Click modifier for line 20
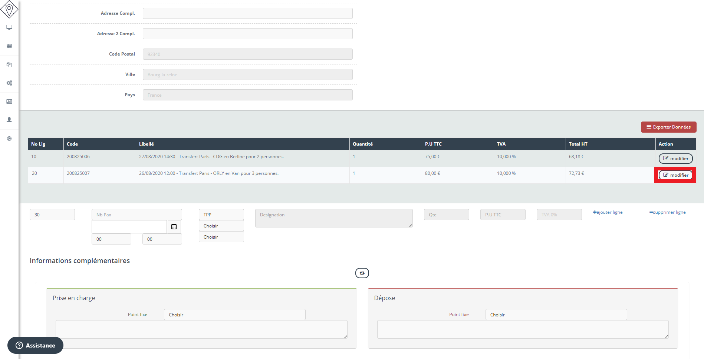The image size is (704, 359). pyautogui.click(x=675, y=175)
